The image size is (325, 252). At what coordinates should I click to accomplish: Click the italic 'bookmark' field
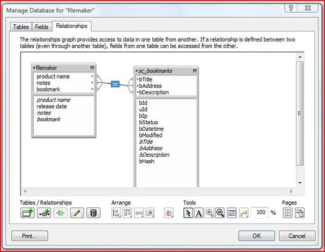(49, 119)
